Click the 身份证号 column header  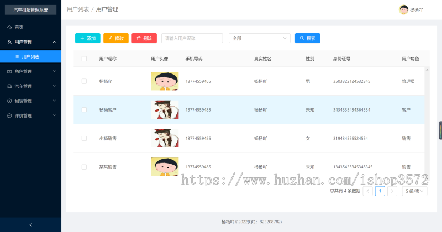[x=341, y=59]
